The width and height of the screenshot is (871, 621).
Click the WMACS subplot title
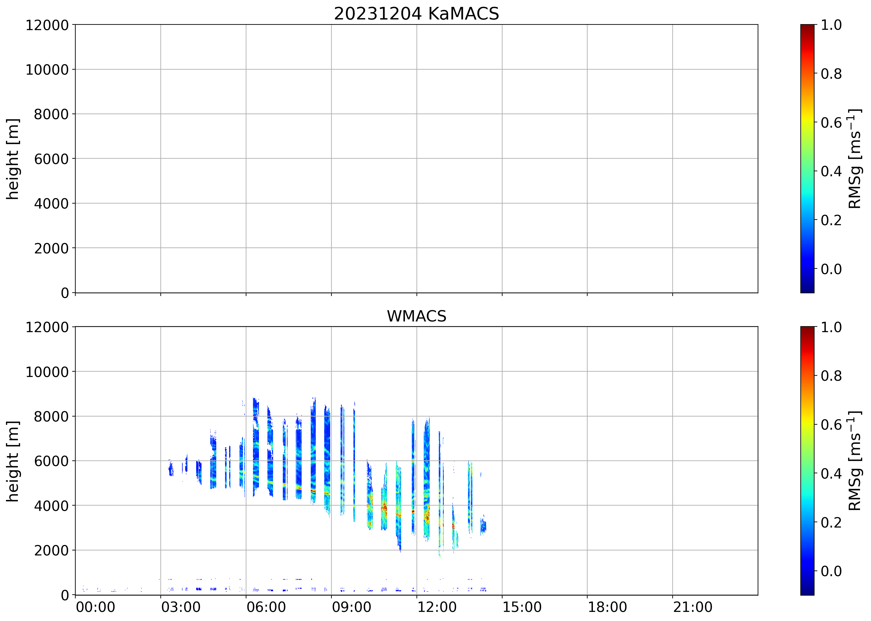pyautogui.click(x=417, y=316)
